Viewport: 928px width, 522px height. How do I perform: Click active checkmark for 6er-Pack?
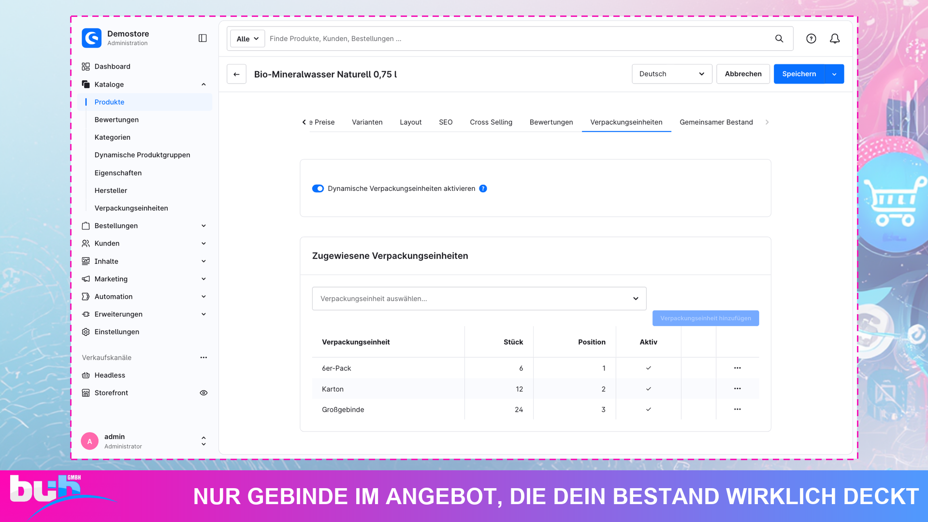tap(648, 368)
